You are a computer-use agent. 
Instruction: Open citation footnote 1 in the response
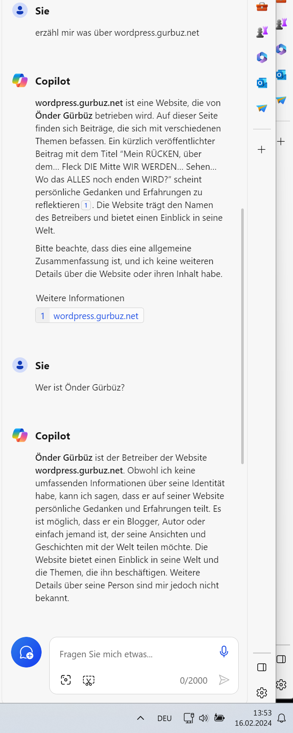(x=86, y=205)
